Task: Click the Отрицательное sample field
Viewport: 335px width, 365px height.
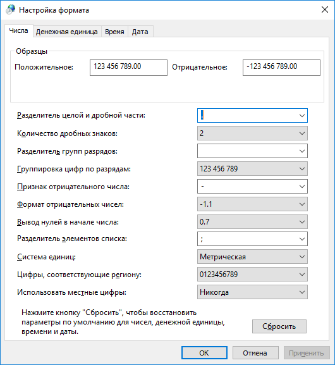Action: (281, 68)
